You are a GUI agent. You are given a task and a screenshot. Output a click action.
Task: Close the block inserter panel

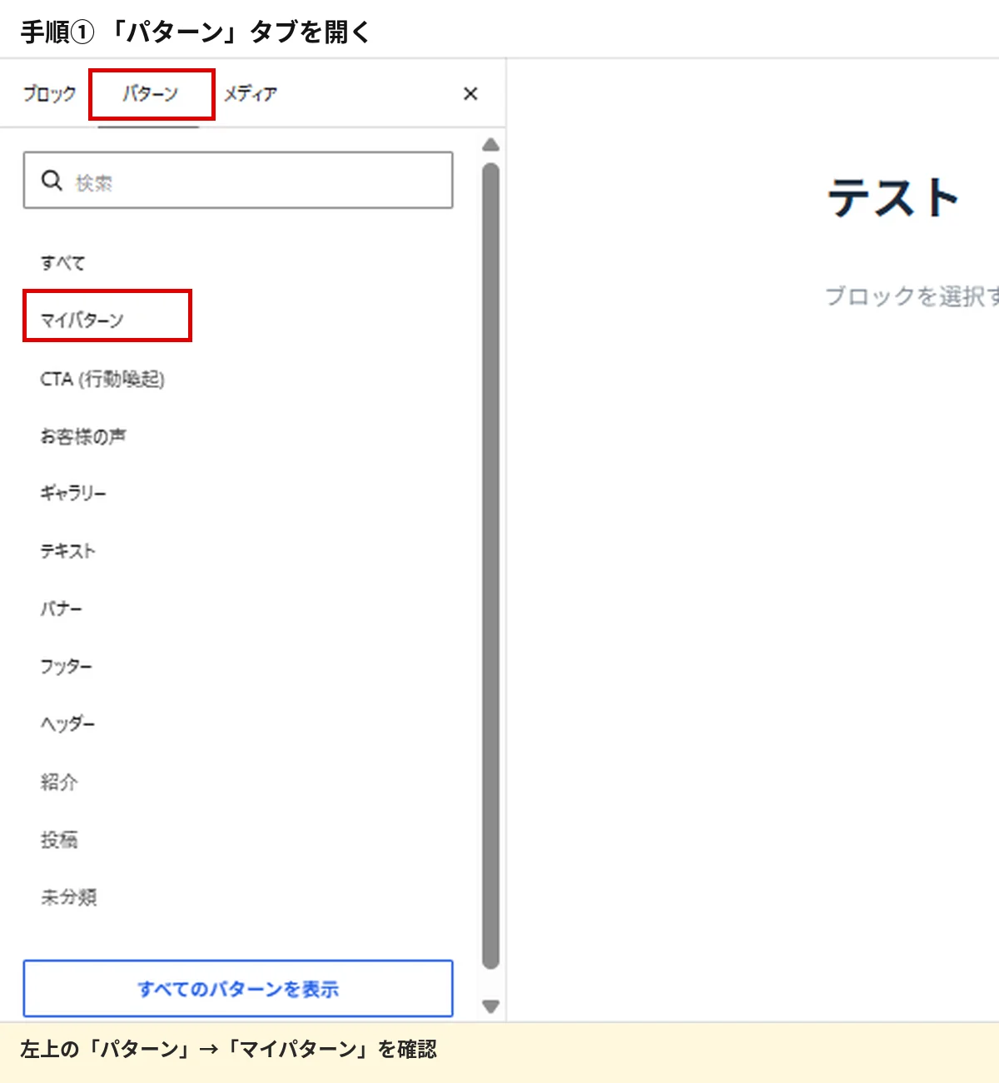click(470, 94)
